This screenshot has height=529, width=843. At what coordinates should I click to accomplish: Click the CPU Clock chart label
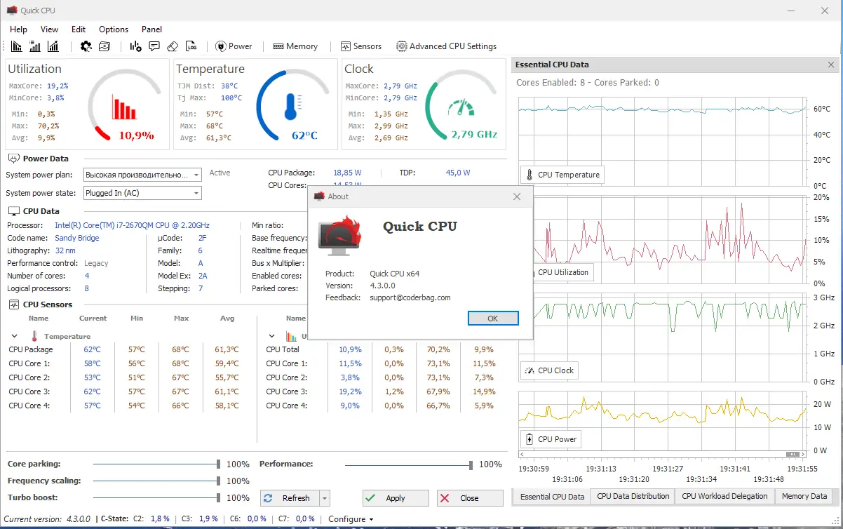[x=549, y=370]
